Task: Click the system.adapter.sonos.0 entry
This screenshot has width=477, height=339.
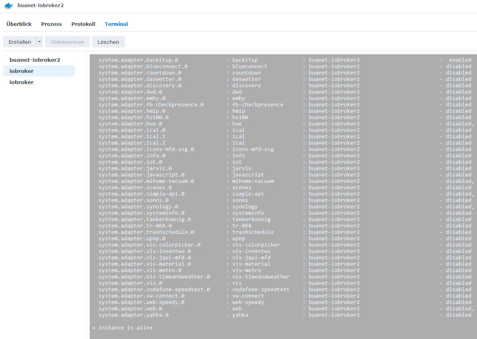Action: click(x=133, y=200)
